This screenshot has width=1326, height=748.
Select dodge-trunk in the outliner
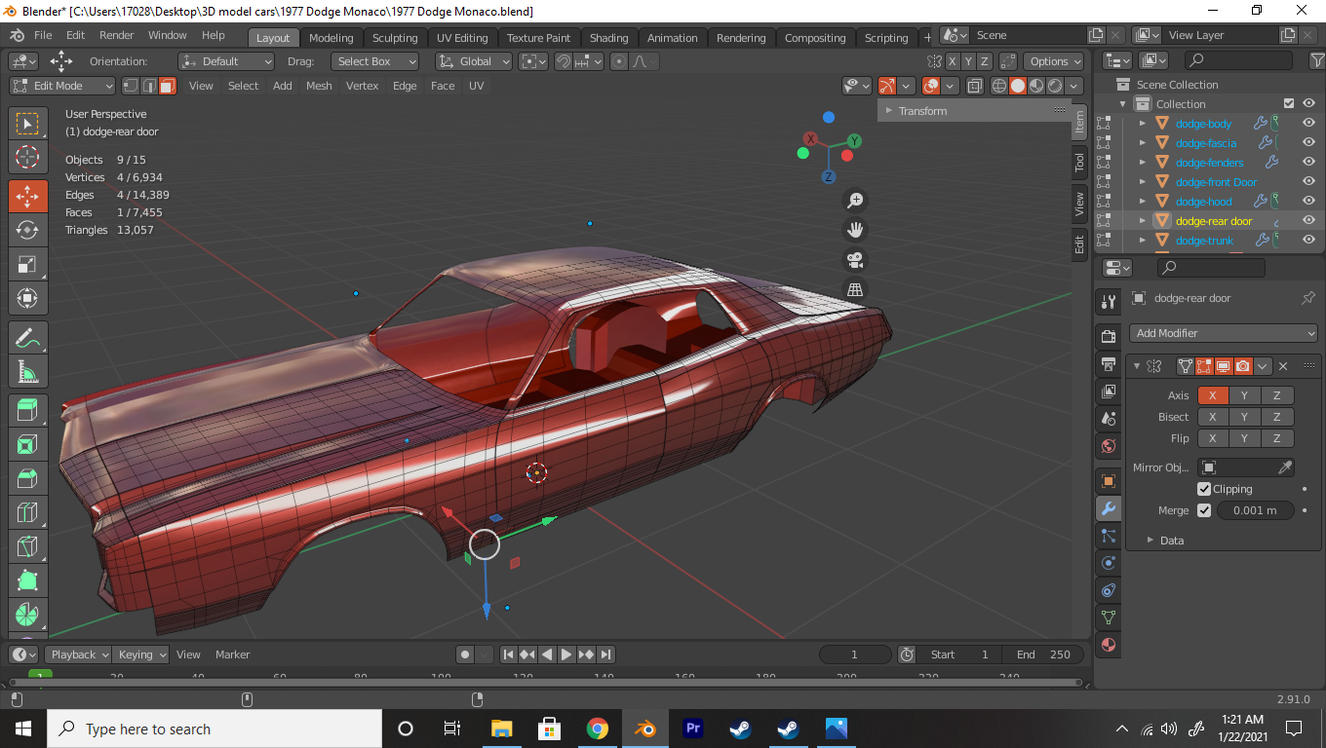(1204, 241)
